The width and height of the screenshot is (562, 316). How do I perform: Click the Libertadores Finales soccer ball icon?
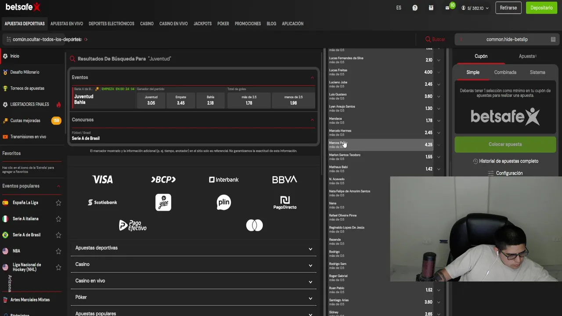point(5,104)
